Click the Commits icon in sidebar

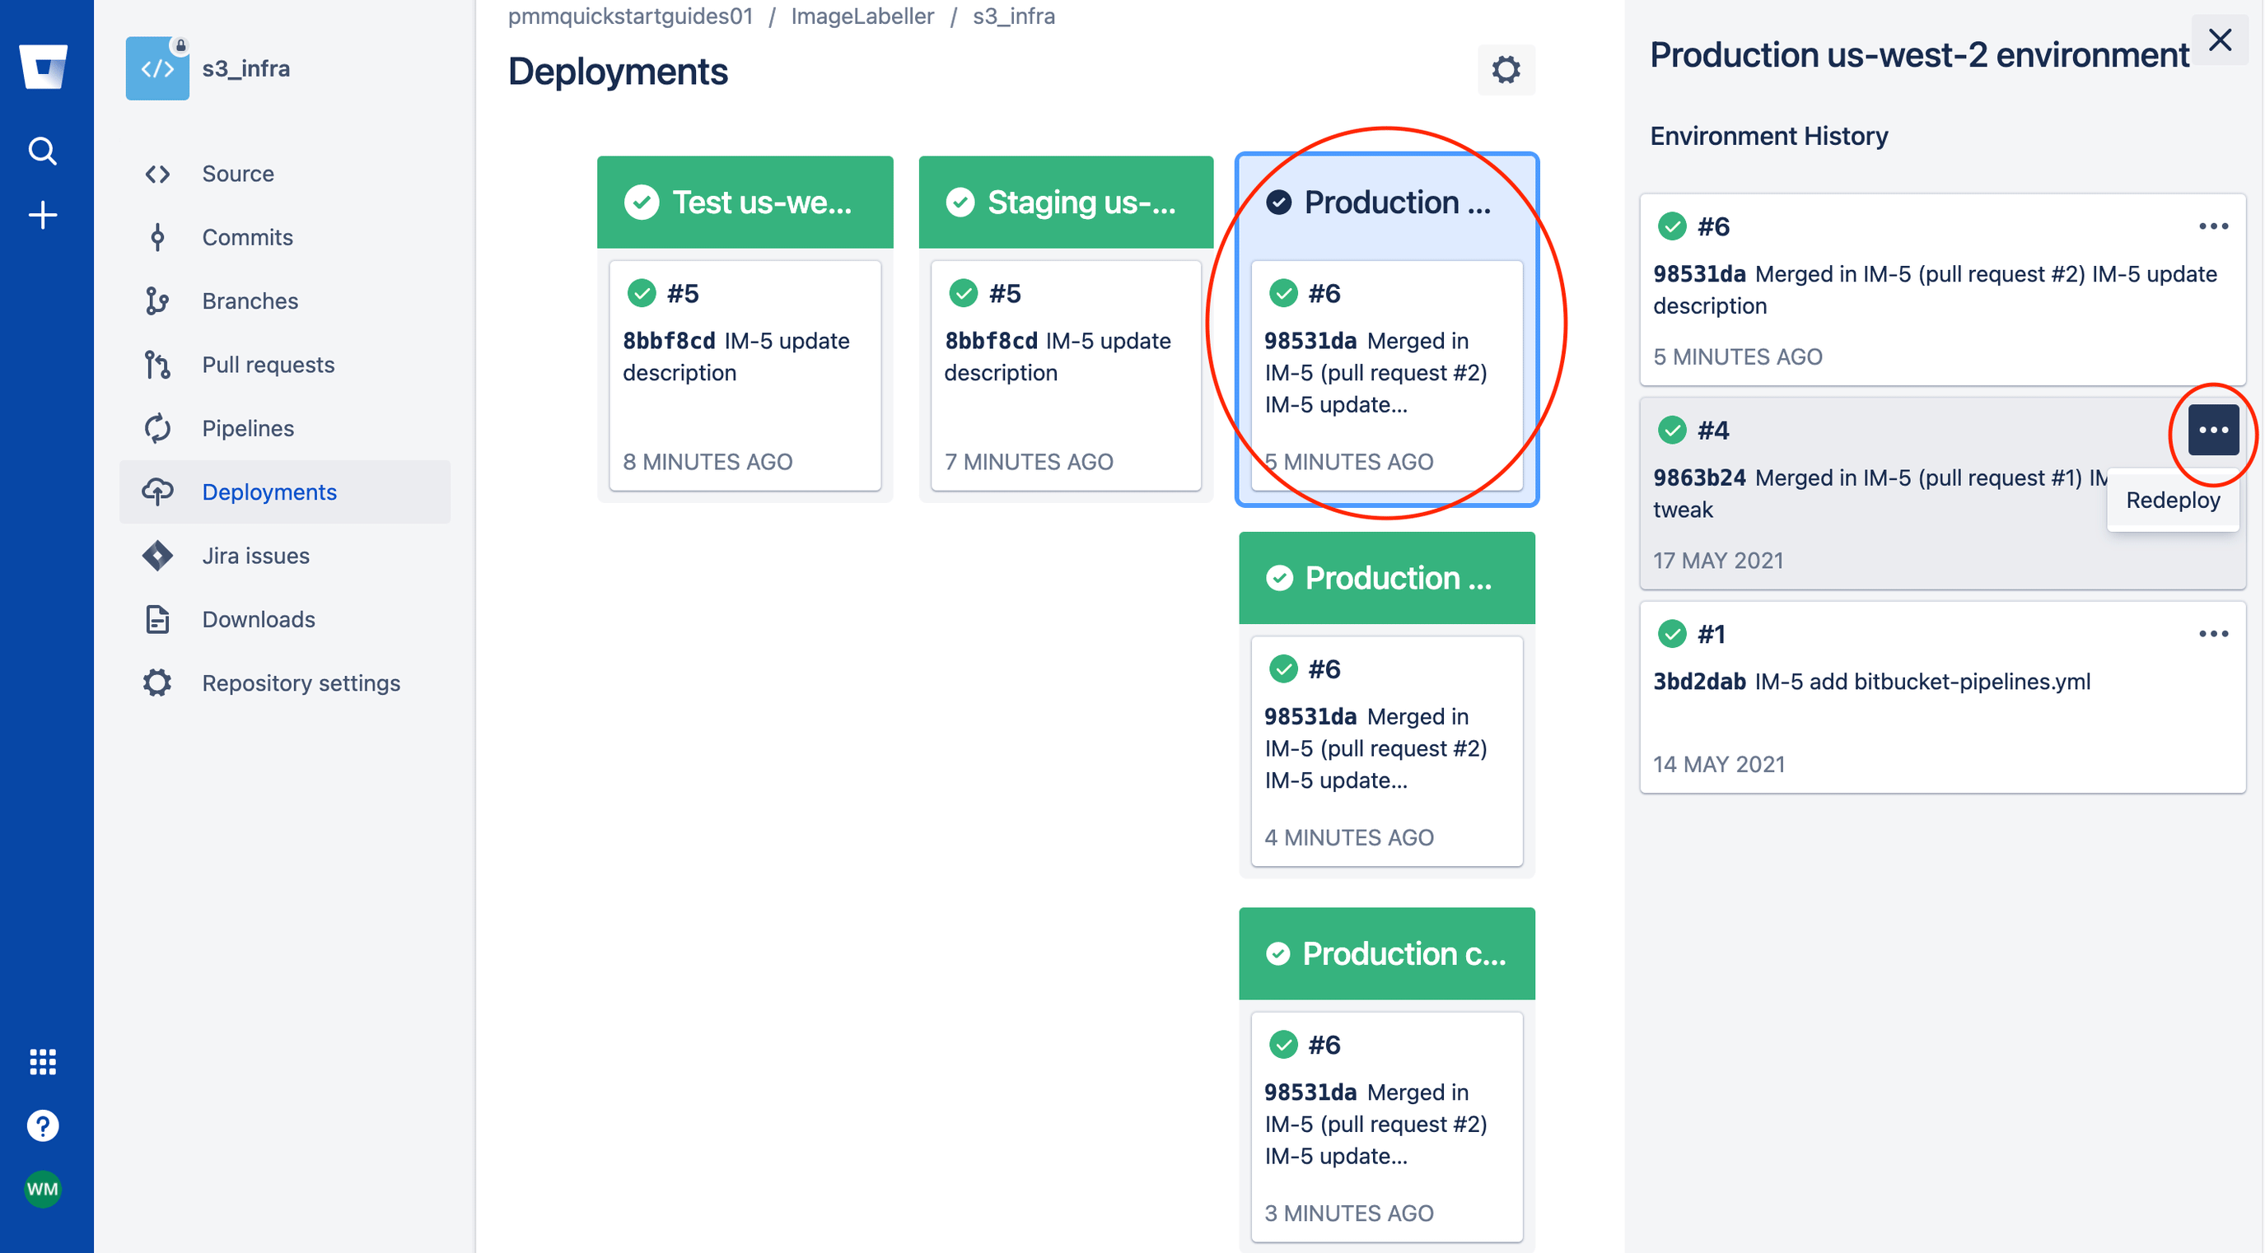[x=157, y=238]
